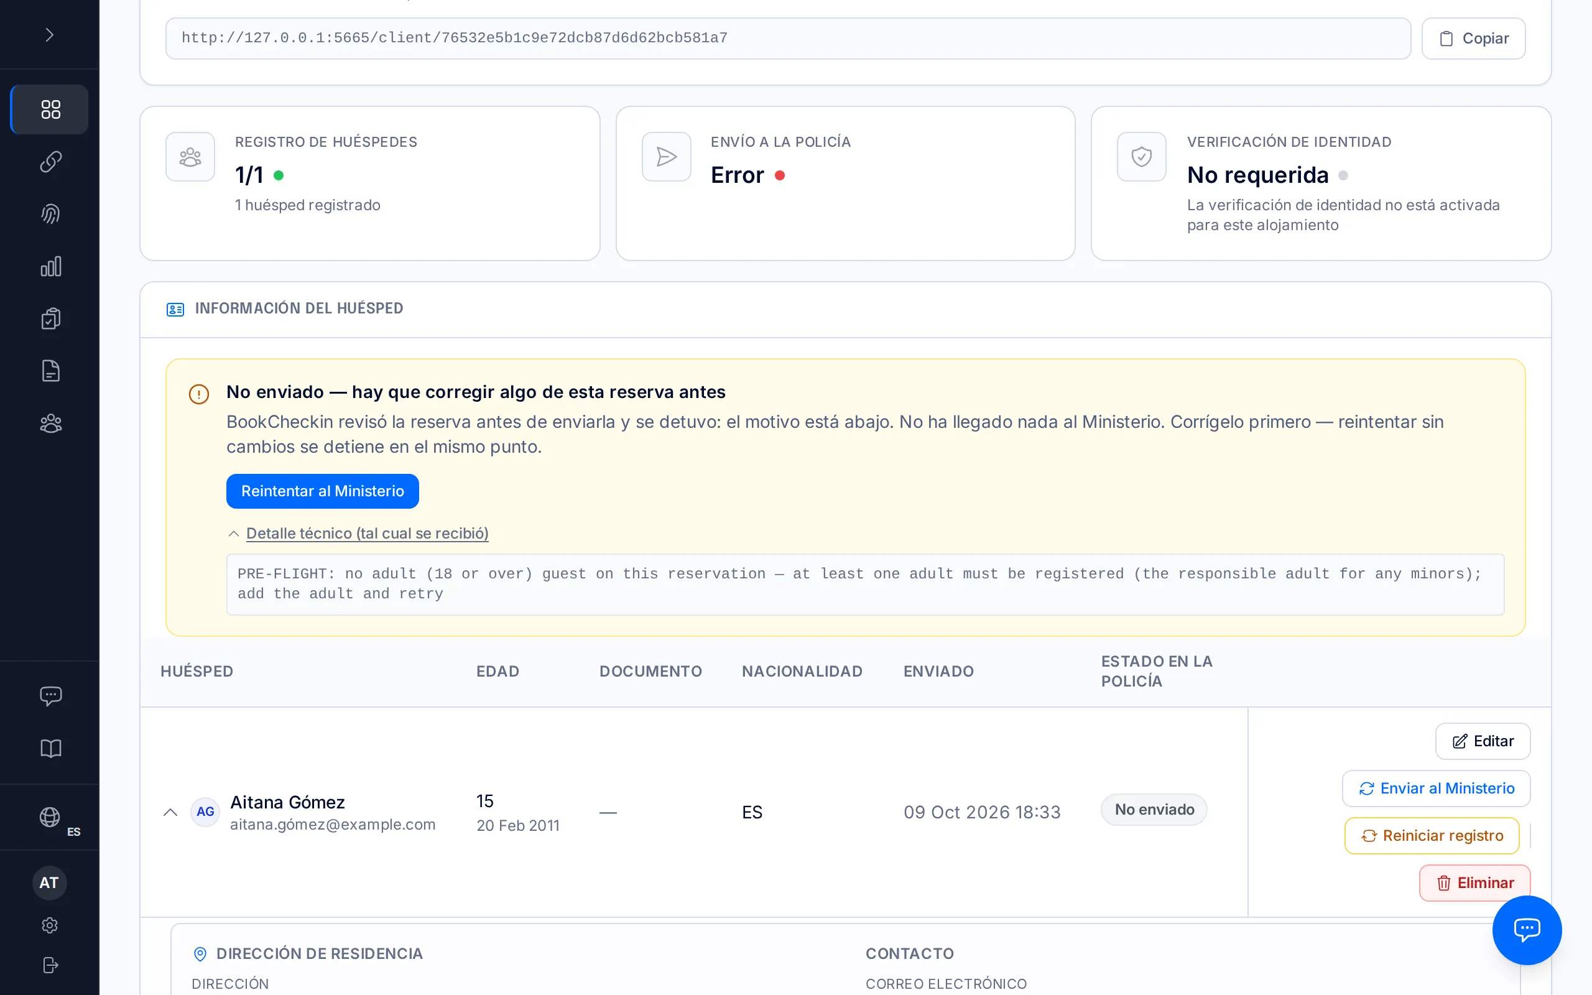
Task: Click Reiniciar registro button
Action: coord(1432,836)
